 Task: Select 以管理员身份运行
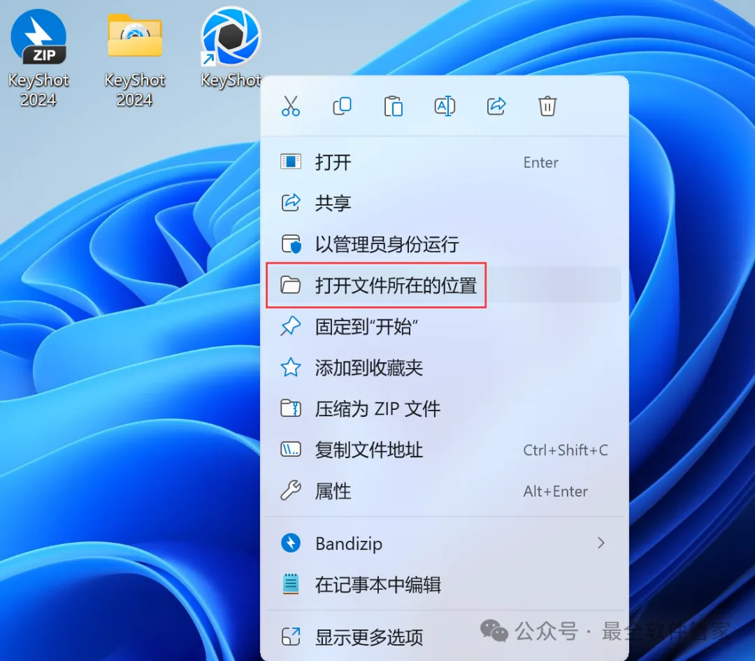pos(444,244)
